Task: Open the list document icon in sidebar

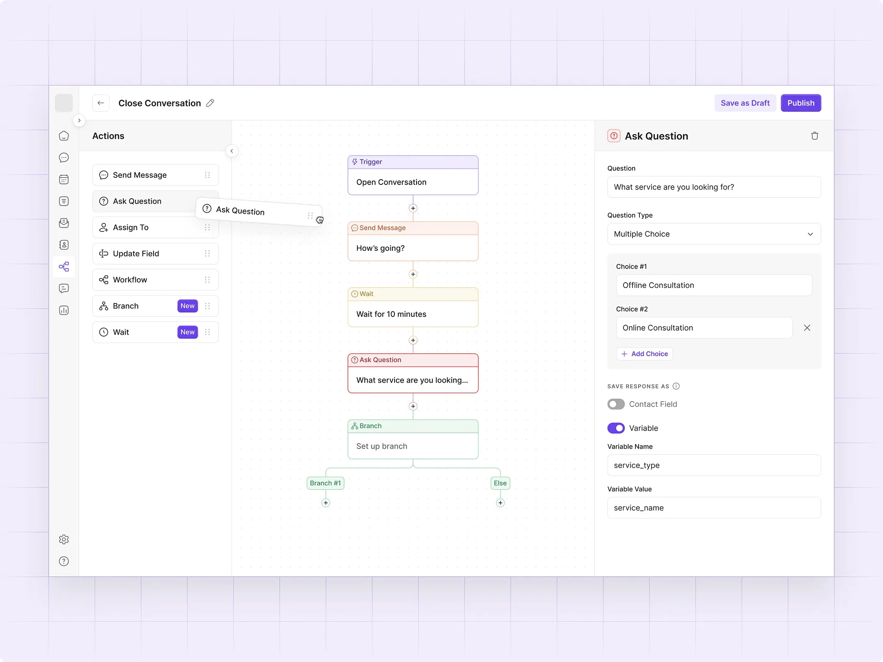Action: point(64,201)
